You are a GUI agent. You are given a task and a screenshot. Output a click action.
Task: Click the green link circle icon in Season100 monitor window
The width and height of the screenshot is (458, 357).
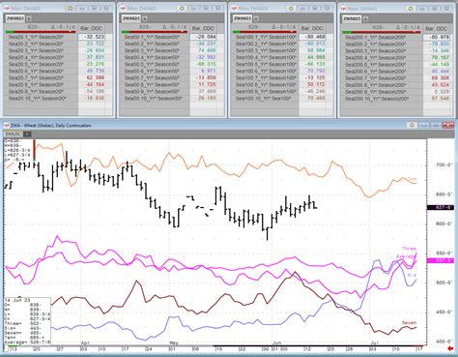tap(291, 9)
